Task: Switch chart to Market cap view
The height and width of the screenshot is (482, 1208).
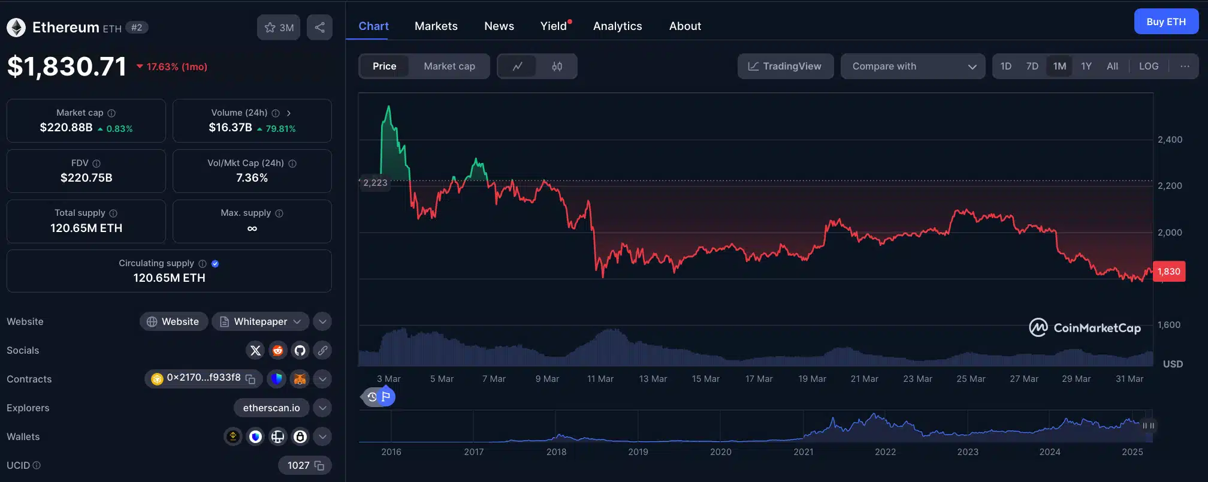Action: tap(449, 67)
